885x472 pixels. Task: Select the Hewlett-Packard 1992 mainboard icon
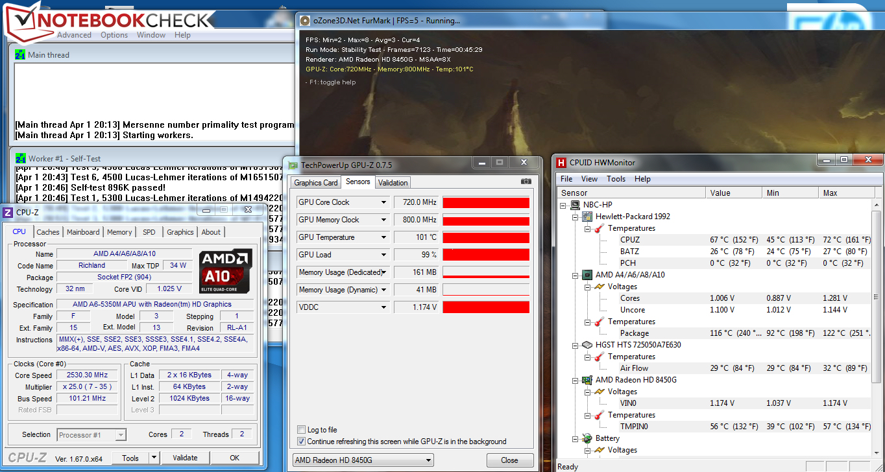tap(587, 217)
